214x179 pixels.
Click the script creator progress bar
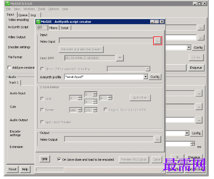(x=50, y=170)
